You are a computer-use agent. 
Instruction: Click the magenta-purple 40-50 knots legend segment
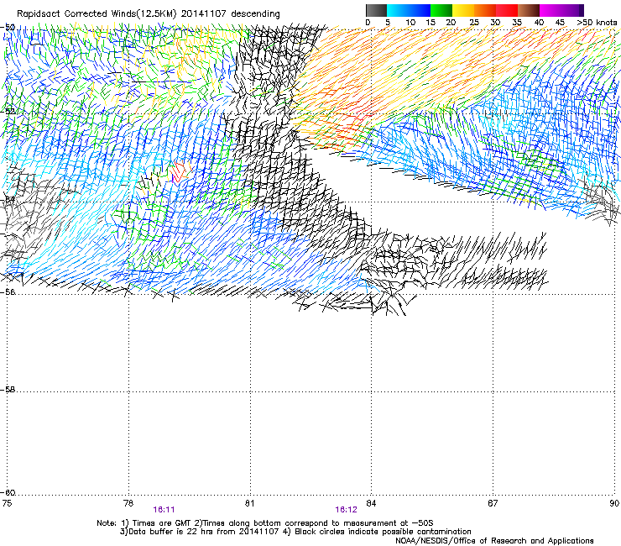coord(561,10)
